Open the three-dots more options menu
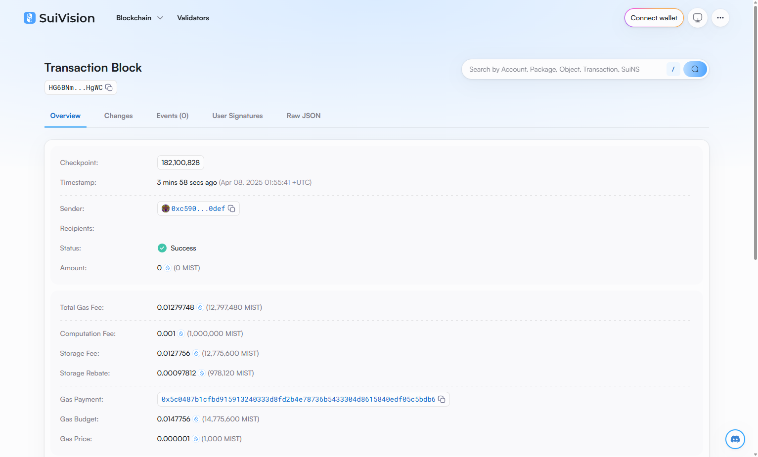Viewport: 758px width, 457px height. point(720,18)
